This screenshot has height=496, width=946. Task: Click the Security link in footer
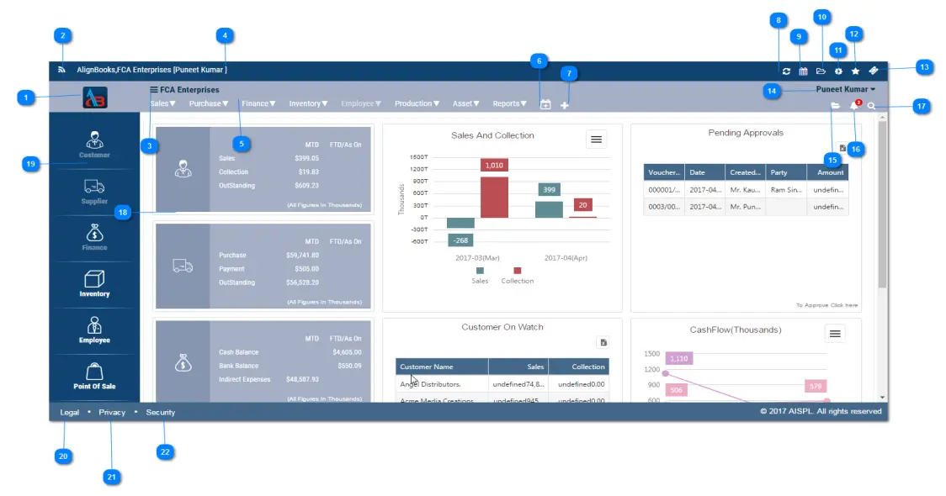[161, 412]
